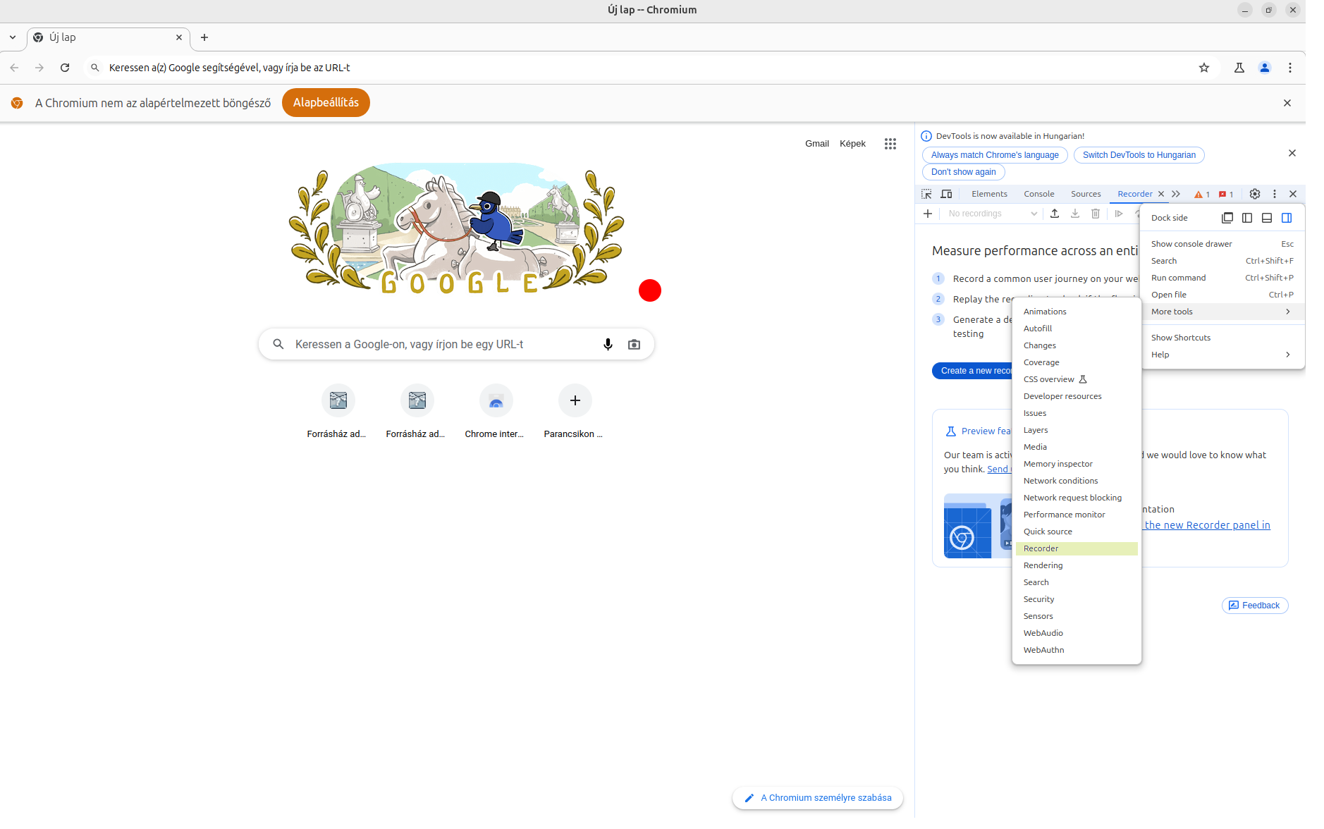Switch to the Sources tab
The height and width of the screenshot is (829, 1324).
(1086, 194)
